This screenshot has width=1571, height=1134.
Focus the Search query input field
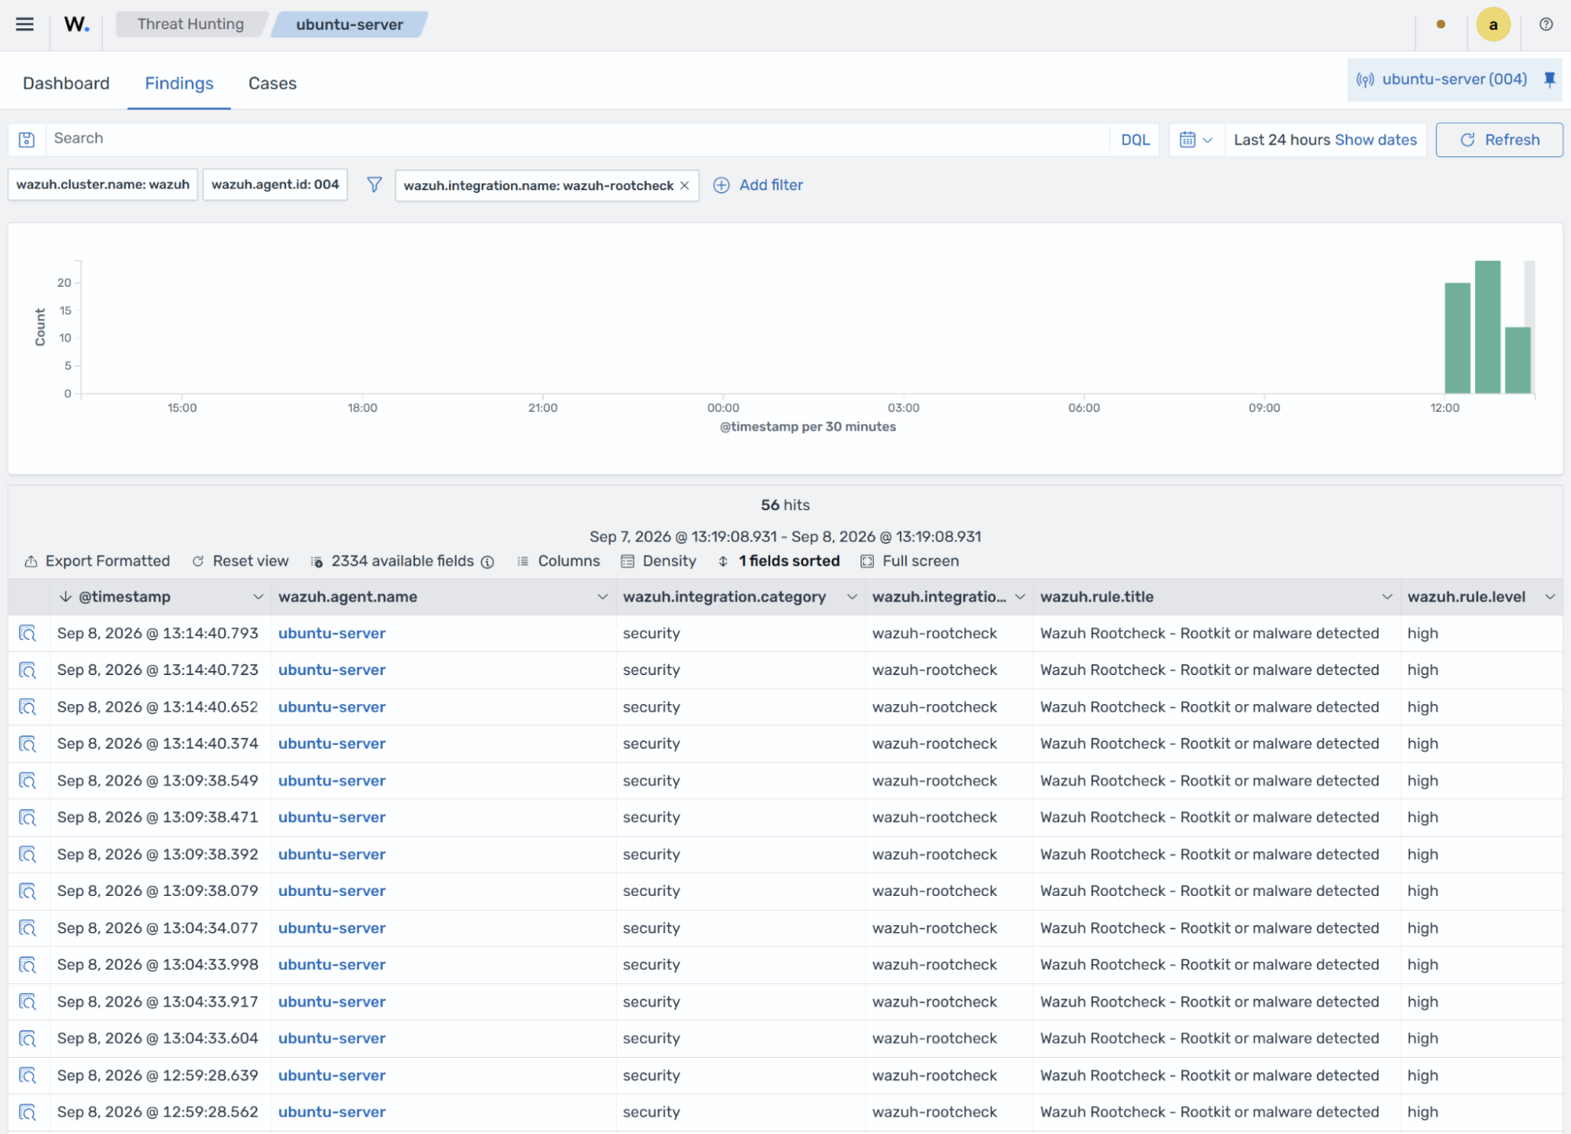(x=578, y=139)
